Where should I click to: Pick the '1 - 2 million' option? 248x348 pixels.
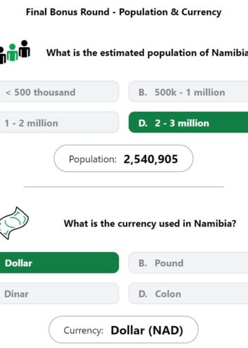click(59, 122)
